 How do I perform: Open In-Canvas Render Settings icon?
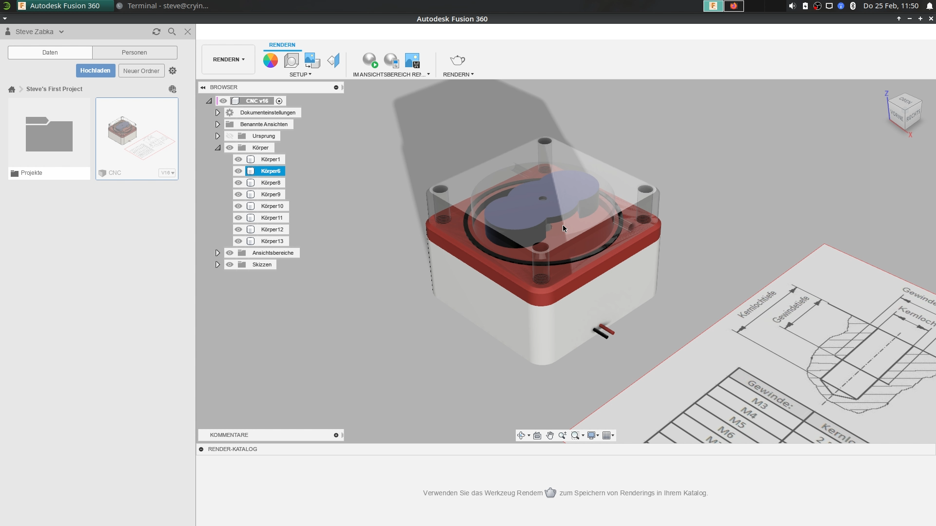[x=391, y=60]
